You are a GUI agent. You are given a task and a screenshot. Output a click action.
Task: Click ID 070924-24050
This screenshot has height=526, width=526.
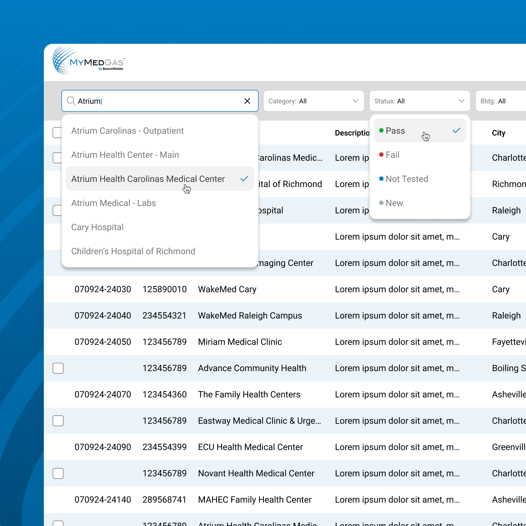pyautogui.click(x=103, y=342)
